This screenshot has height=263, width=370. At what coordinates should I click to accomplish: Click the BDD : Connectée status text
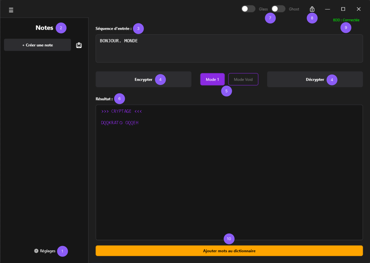pos(346,20)
